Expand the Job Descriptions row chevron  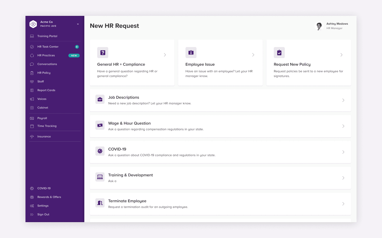pyautogui.click(x=343, y=100)
